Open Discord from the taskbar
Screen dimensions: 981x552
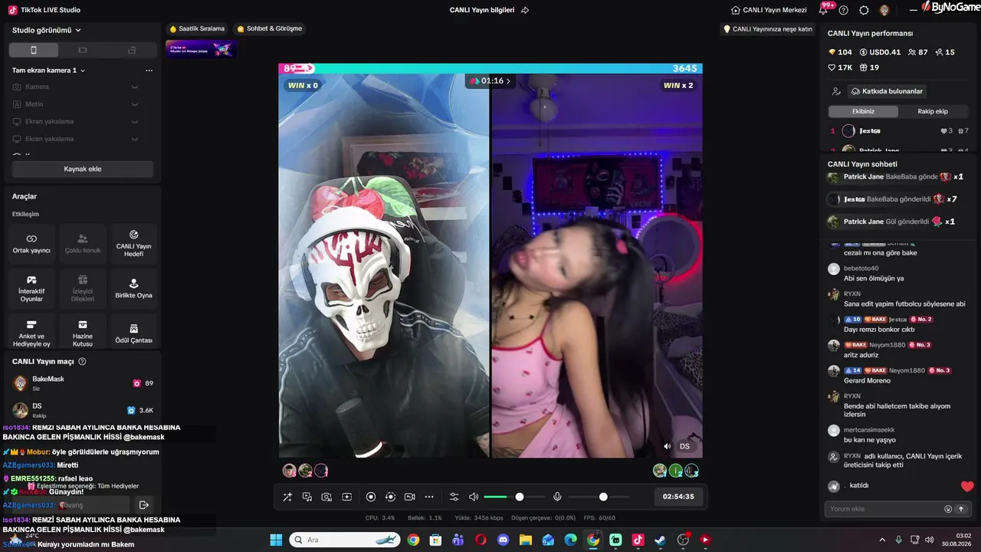click(x=503, y=540)
